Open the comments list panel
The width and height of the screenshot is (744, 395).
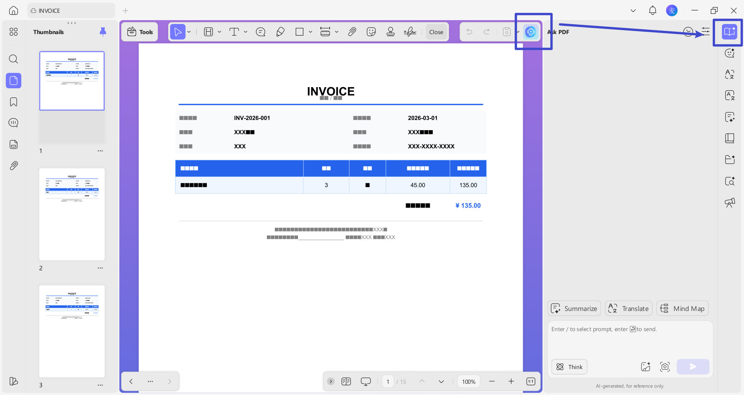pyautogui.click(x=14, y=123)
